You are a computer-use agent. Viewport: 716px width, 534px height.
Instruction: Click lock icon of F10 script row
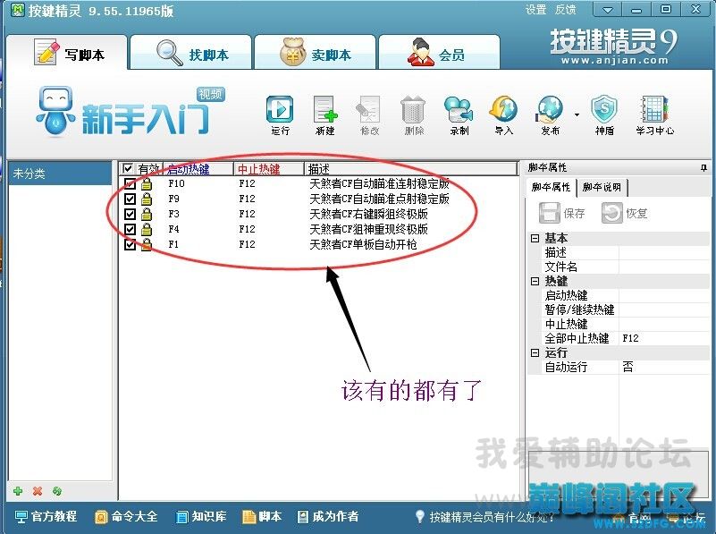[146, 183]
